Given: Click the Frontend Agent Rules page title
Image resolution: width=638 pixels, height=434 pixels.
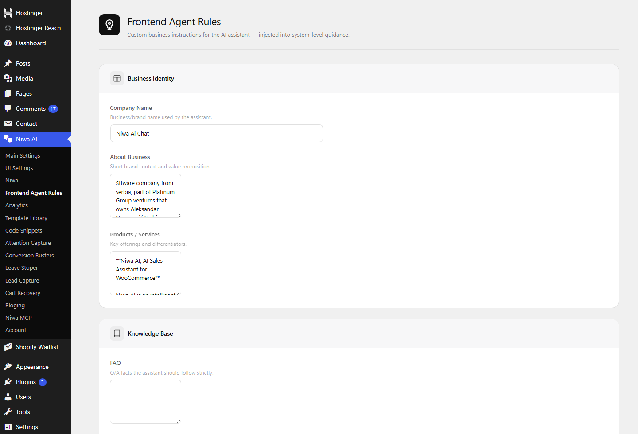Looking at the screenshot, I should pos(174,22).
